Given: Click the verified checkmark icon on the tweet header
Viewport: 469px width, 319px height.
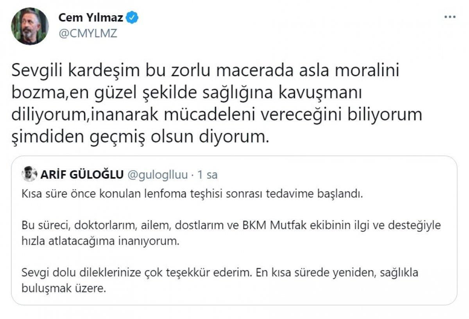Looking at the screenshot, I should click(x=133, y=17).
